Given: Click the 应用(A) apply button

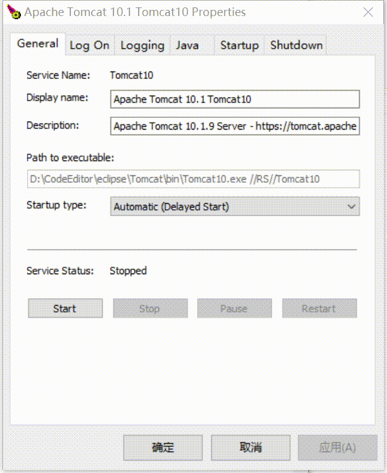Looking at the screenshot, I should coord(338,447).
